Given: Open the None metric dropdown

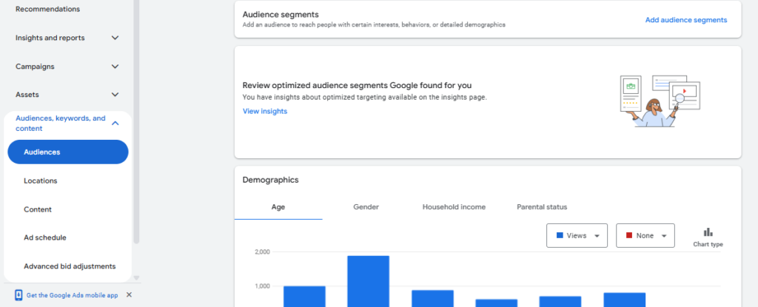Looking at the screenshot, I should pos(645,235).
